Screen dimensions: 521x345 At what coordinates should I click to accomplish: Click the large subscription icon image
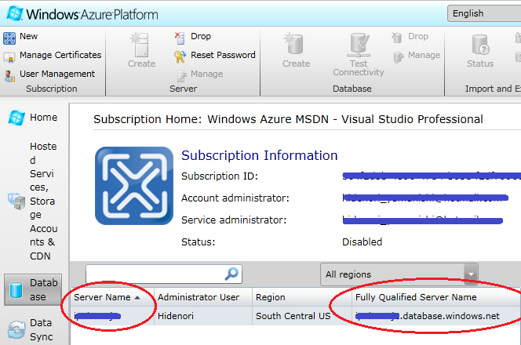pyautogui.click(x=134, y=186)
